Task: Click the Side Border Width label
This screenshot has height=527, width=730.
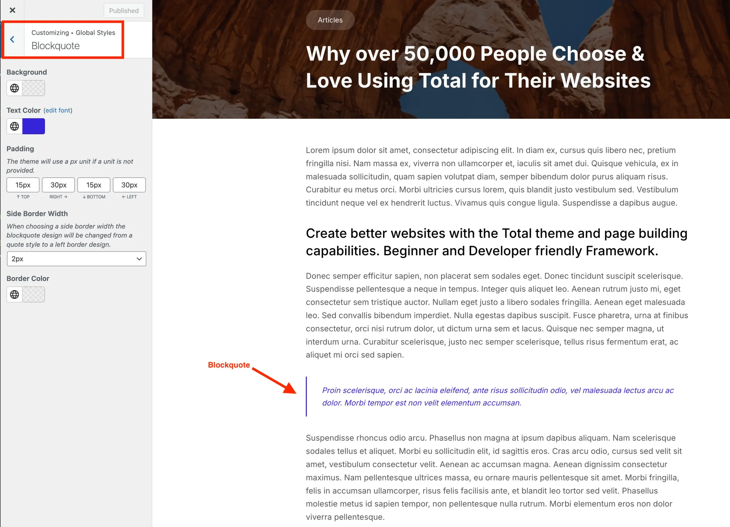Action: click(37, 214)
